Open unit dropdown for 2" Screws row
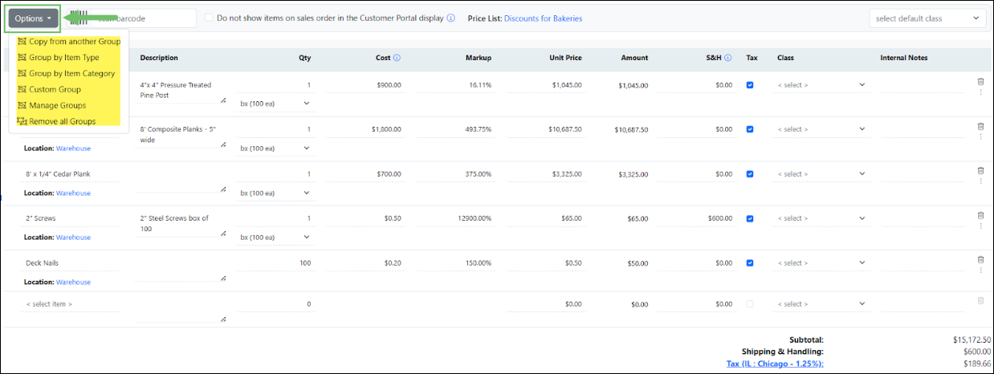 pos(275,237)
